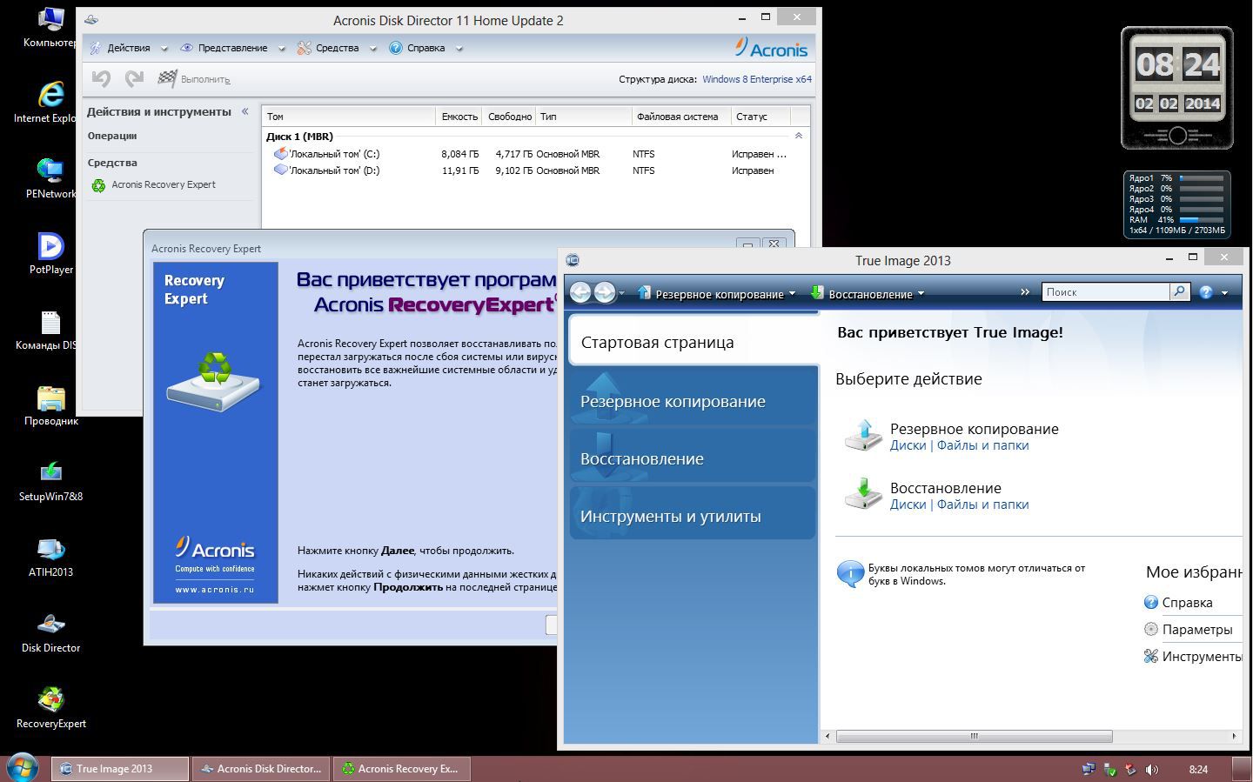1253x782 pixels.
Task: Click the safely remove hardware tray icon
Action: (1109, 769)
